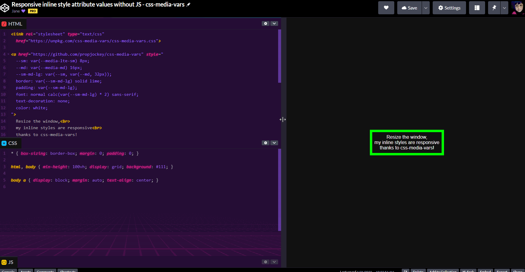Open the HTML editor settings gear

click(x=265, y=23)
